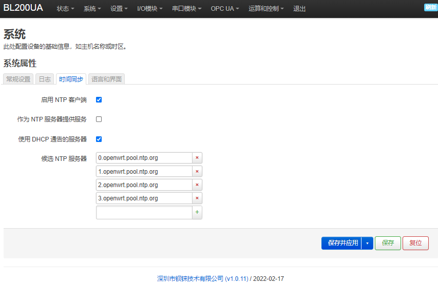Remove the 0.openwrt.pool.ntp.org server entry
The image size is (438, 285).
(197, 158)
